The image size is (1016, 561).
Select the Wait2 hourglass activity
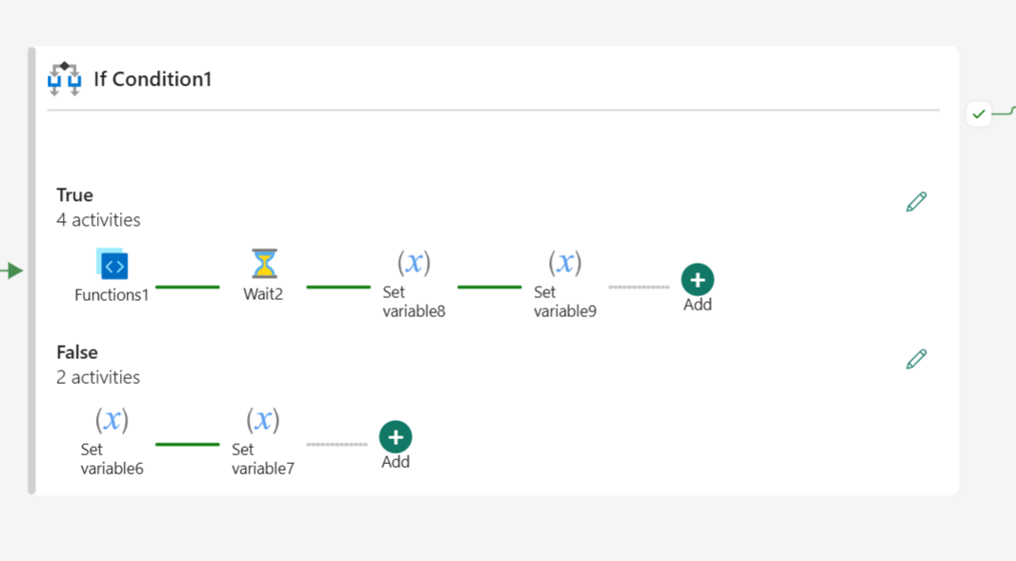click(x=264, y=264)
